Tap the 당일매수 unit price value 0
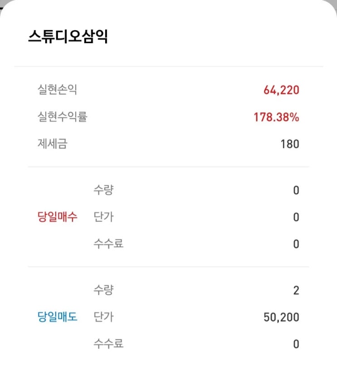Image resolution: width=337 pixels, height=366 pixels. pyautogui.click(x=296, y=218)
